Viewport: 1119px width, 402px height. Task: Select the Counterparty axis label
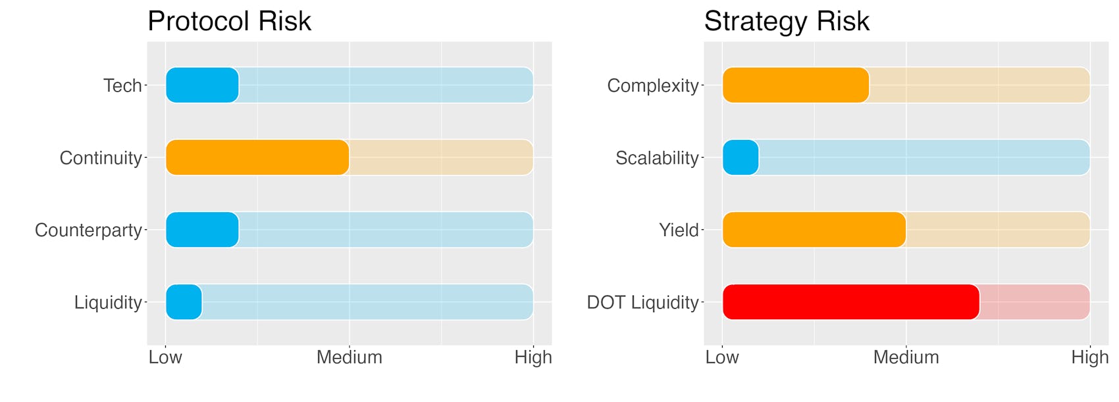(88, 230)
